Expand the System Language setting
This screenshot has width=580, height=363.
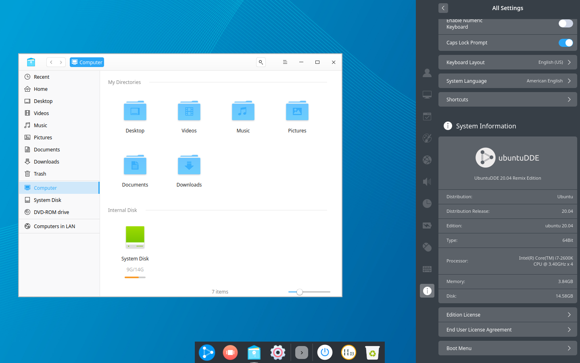coord(507,81)
